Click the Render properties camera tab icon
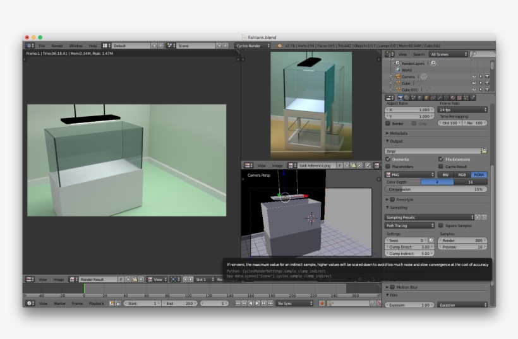This screenshot has width=518, height=339. [400, 97]
